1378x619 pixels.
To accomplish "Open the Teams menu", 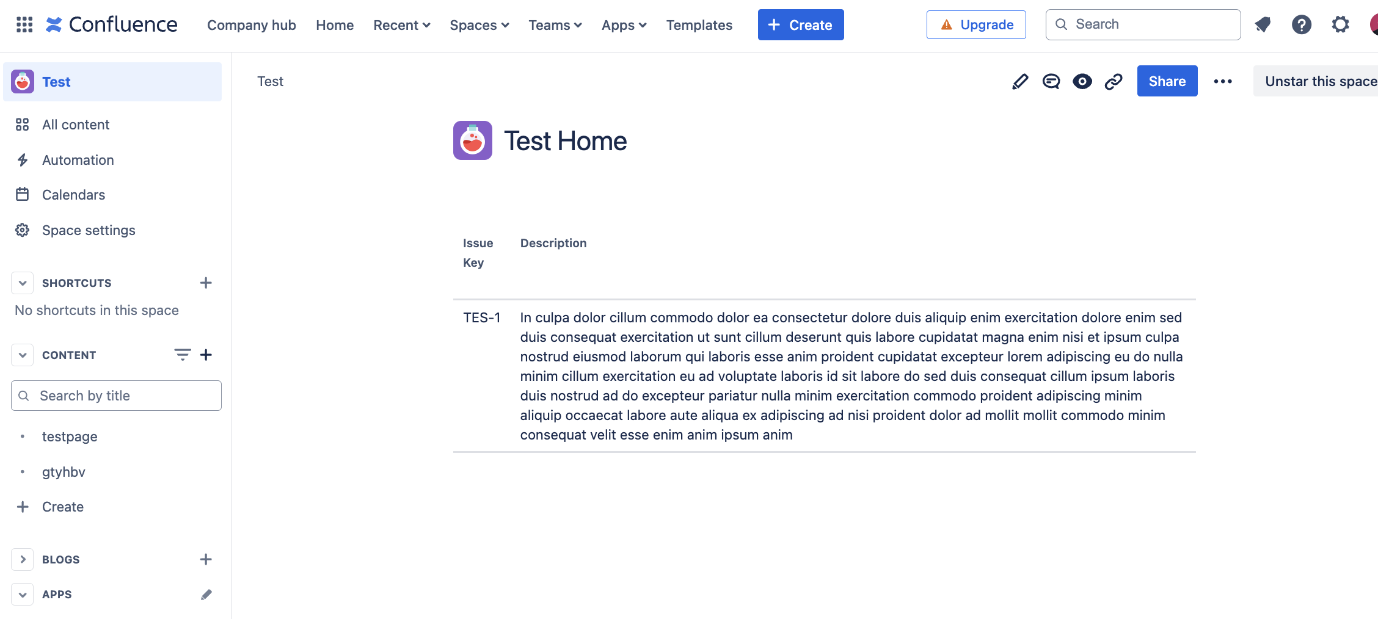I will coord(554,25).
